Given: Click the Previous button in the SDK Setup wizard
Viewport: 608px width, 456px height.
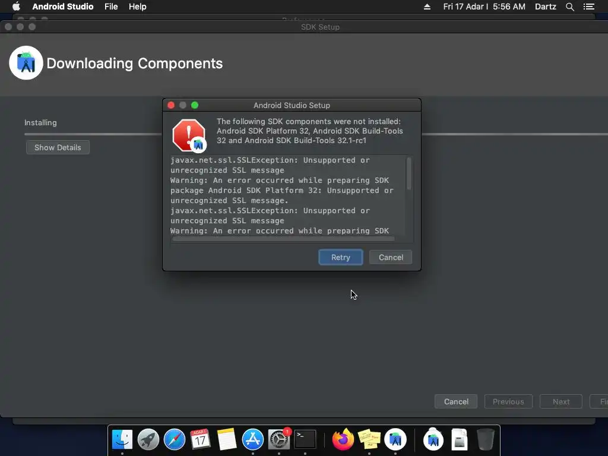Looking at the screenshot, I should tap(508, 402).
